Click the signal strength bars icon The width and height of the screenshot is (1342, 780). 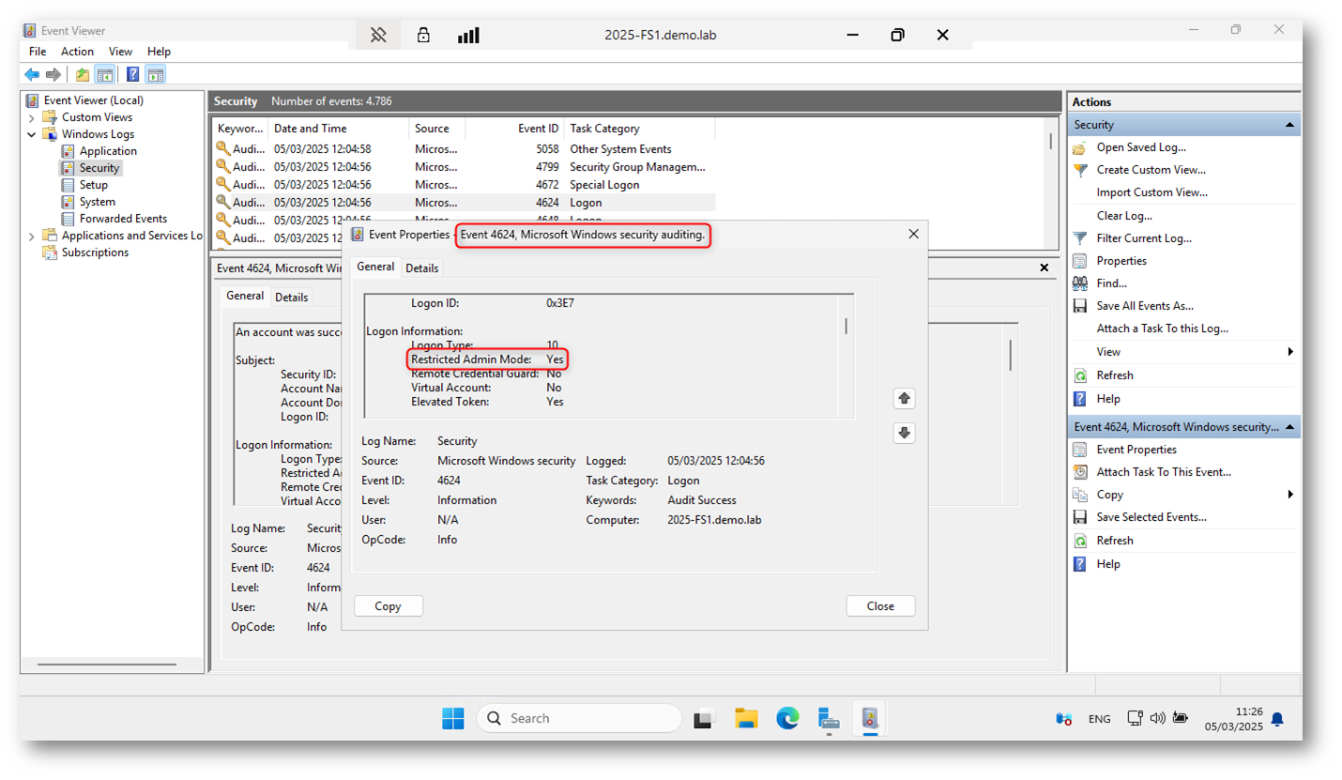[x=468, y=36]
